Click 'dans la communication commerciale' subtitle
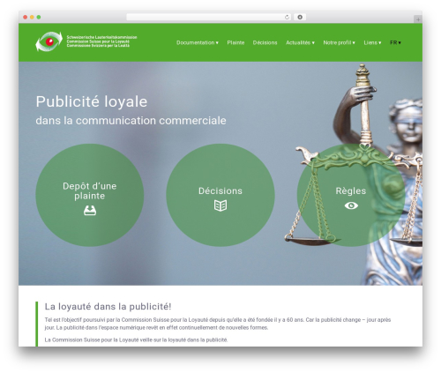Viewport: 441px width, 373px height. [x=131, y=121]
